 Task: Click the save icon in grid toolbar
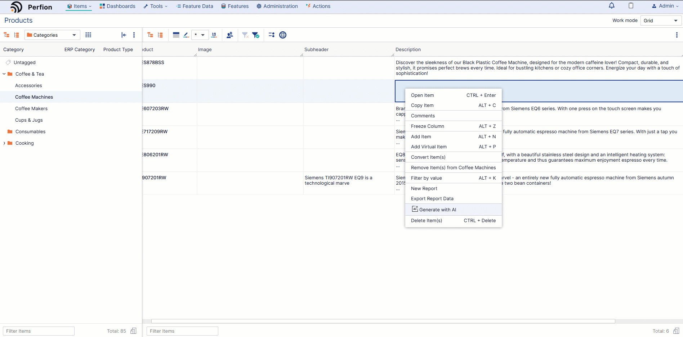(214, 35)
